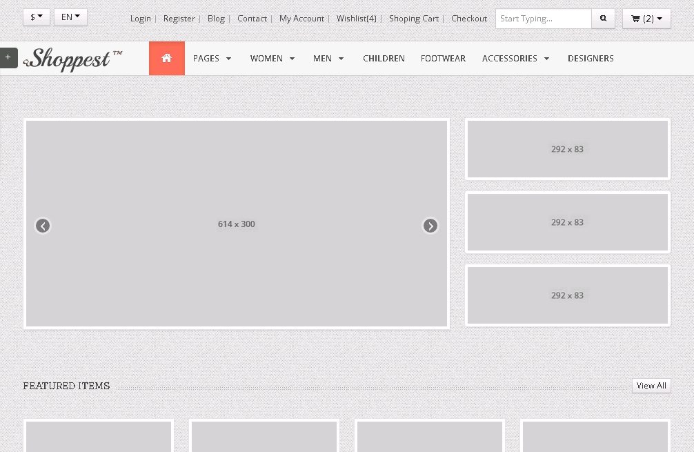Viewport: 694px width, 452px height.
Task: Click the Start Typing search field
Action: 543,19
